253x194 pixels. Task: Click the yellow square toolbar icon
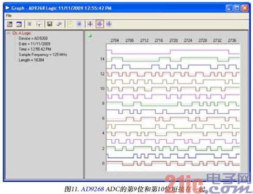tap(70, 24)
